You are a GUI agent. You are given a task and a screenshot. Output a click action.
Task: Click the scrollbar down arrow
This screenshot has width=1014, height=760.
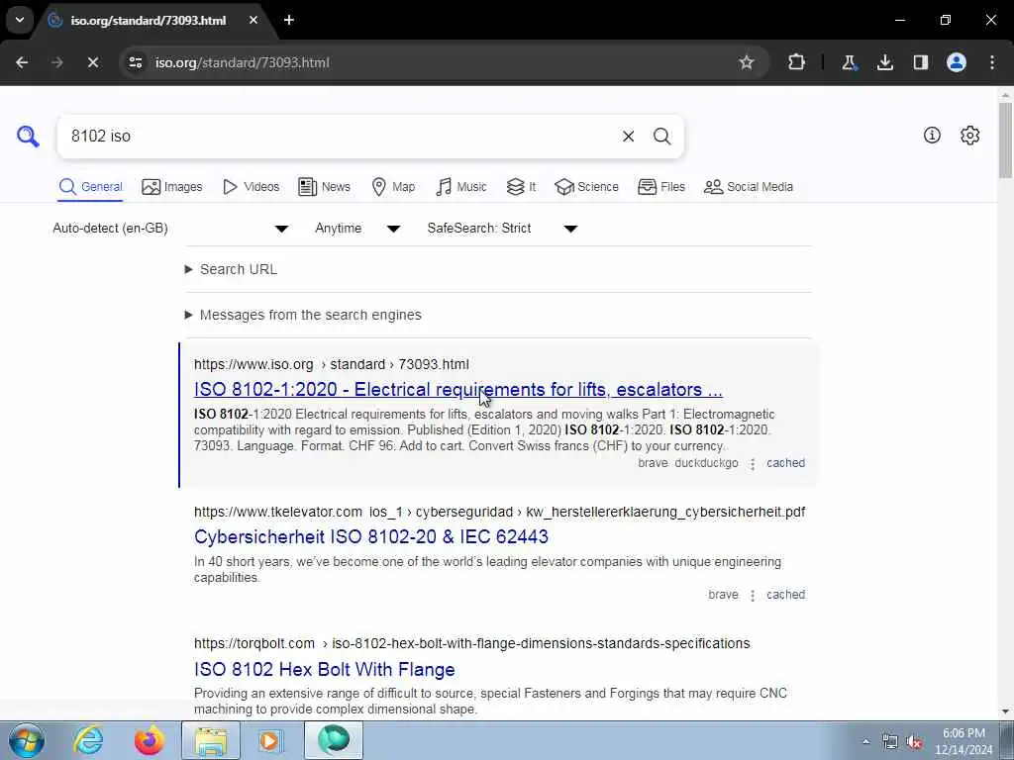click(x=1006, y=712)
